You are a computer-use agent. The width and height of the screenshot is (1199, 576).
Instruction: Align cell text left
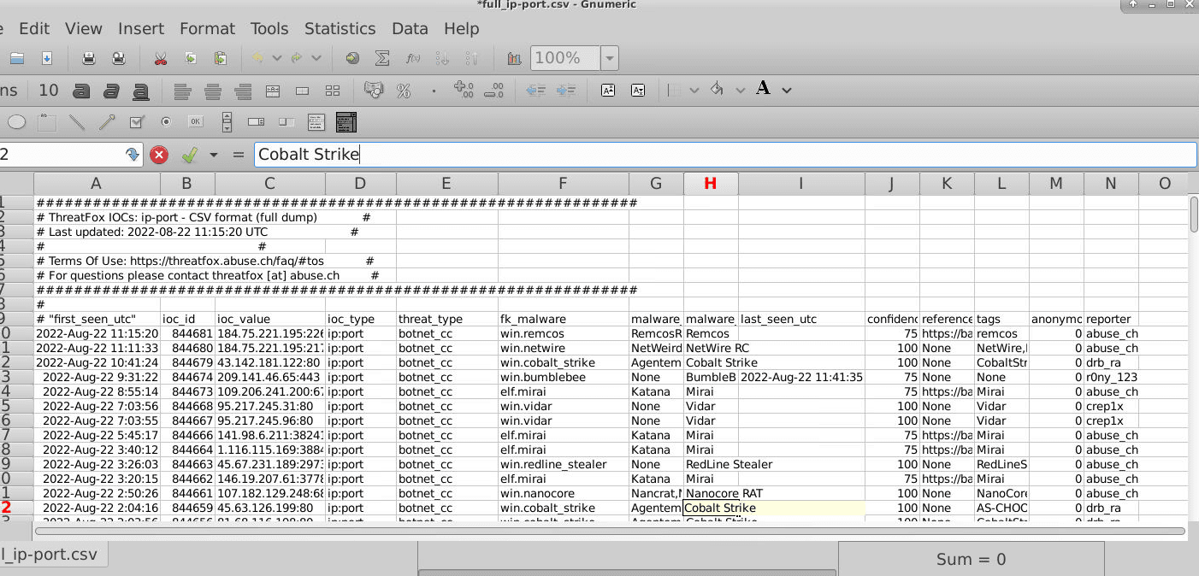click(x=182, y=90)
